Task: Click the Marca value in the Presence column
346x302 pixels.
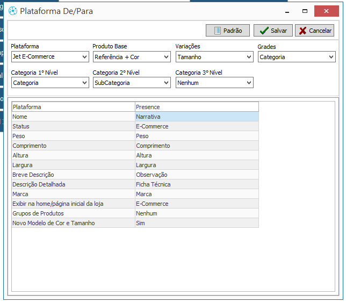Action: [197, 194]
